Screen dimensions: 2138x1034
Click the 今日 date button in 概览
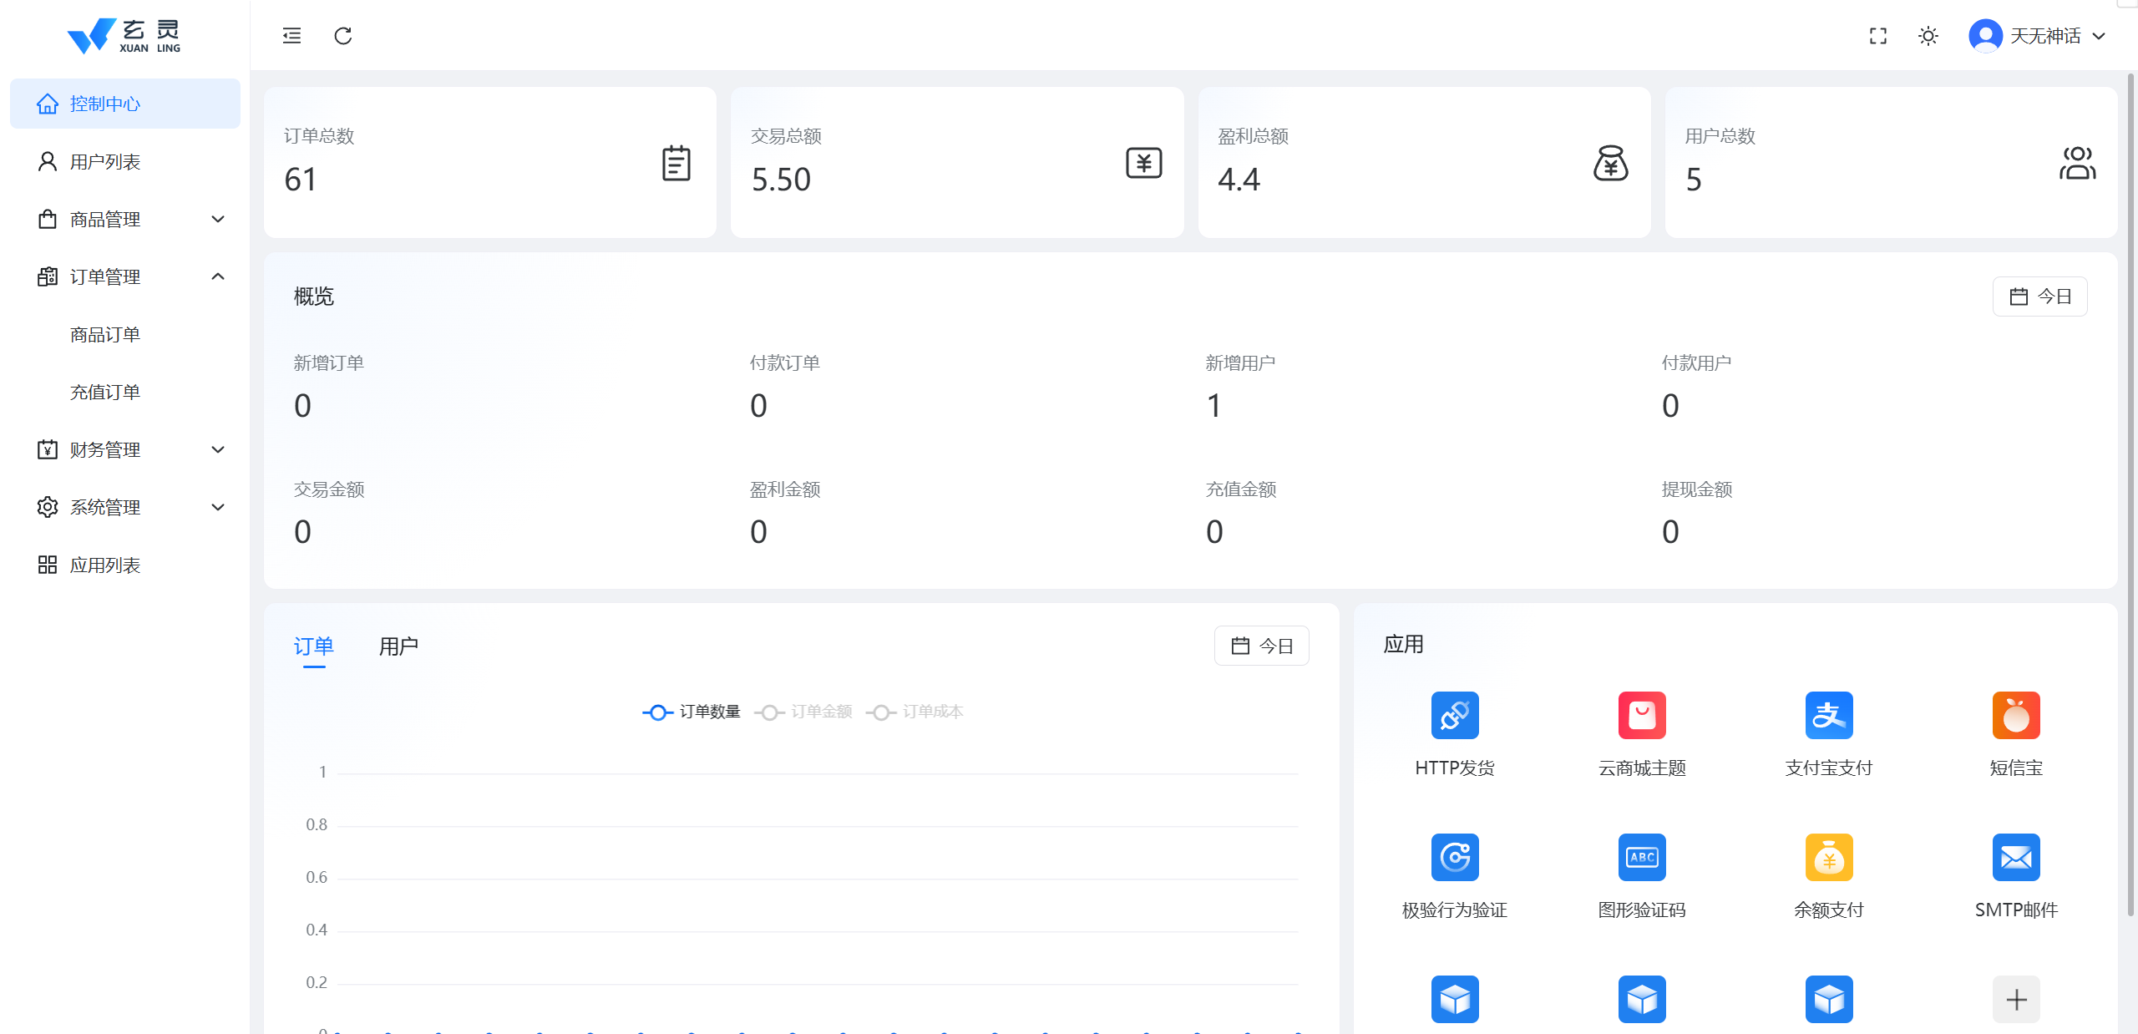[x=2039, y=297]
